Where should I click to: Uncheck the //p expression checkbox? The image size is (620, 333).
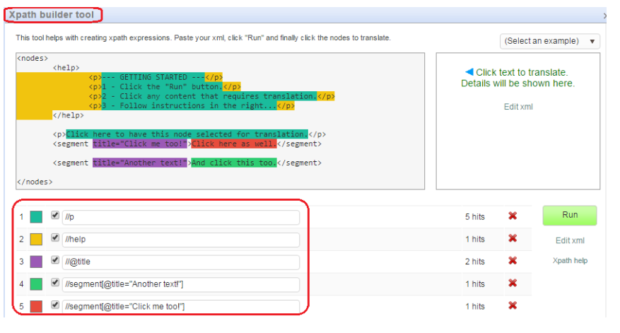coord(55,216)
